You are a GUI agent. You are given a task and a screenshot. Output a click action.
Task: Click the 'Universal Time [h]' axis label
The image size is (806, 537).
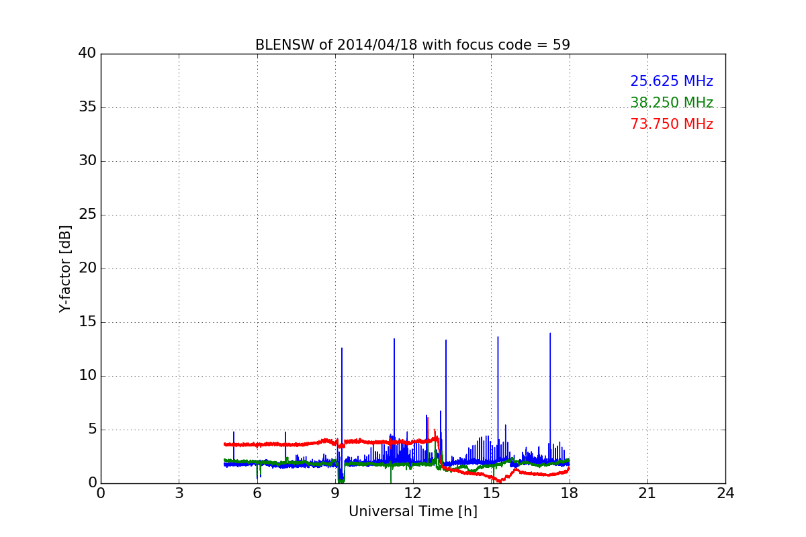pos(412,511)
